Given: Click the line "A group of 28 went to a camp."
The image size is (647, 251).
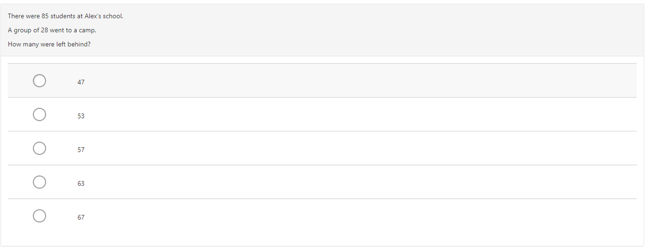Looking at the screenshot, I should click(x=52, y=30).
